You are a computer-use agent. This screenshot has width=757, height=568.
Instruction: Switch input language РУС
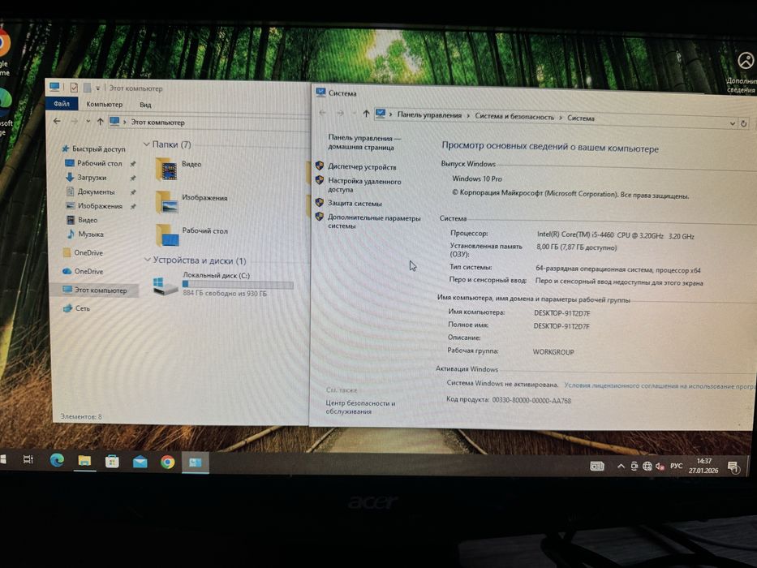pyautogui.click(x=677, y=466)
